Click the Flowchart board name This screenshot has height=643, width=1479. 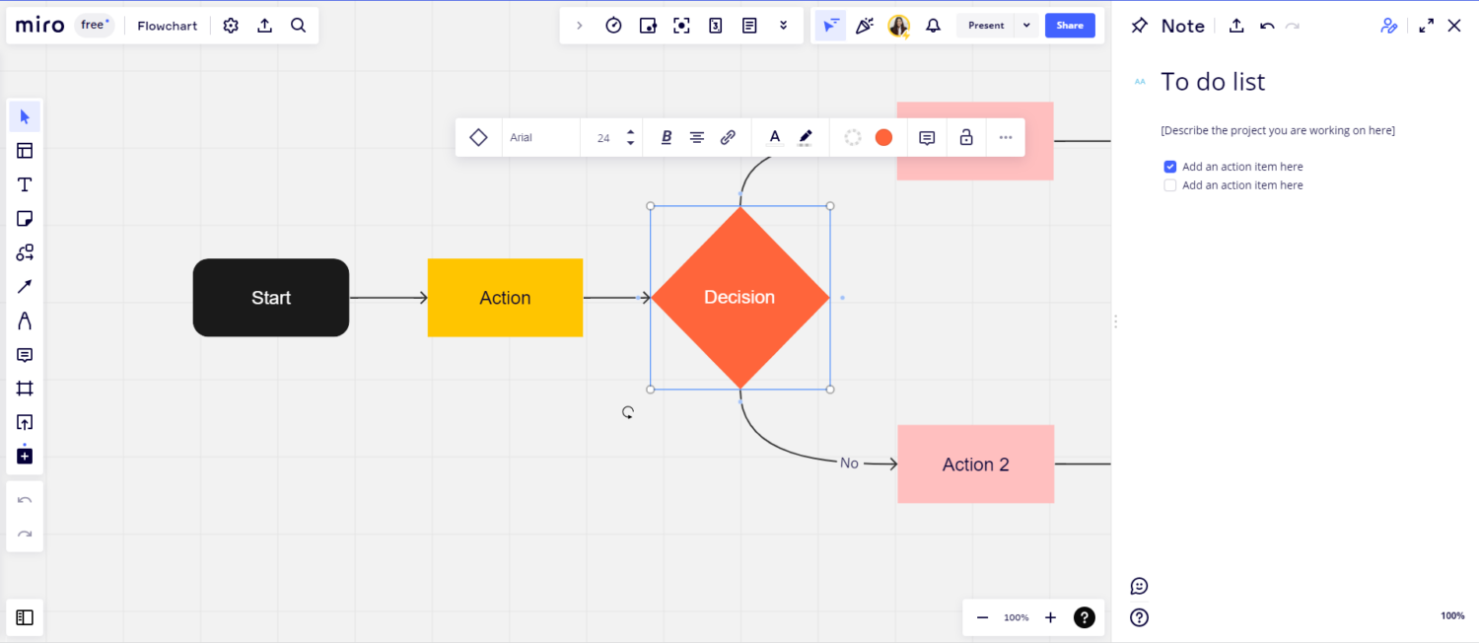pos(168,26)
